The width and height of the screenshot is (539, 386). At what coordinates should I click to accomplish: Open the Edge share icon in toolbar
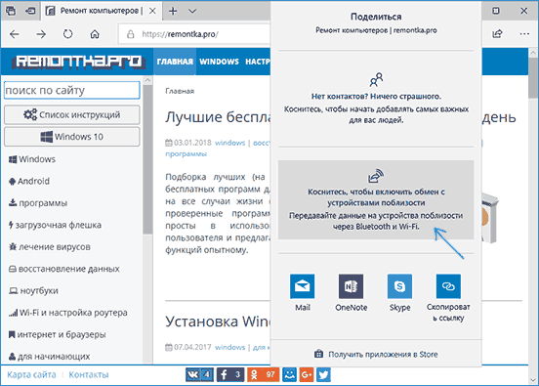(x=497, y=34)
